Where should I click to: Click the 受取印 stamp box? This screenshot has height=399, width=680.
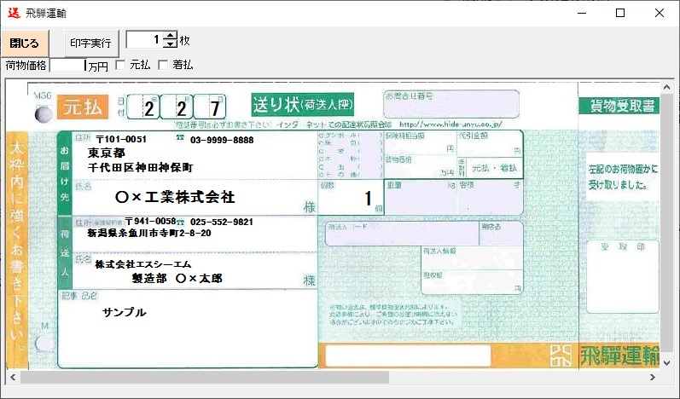[x=623, y=277]
